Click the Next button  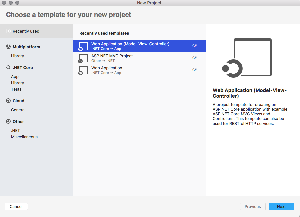281,206
